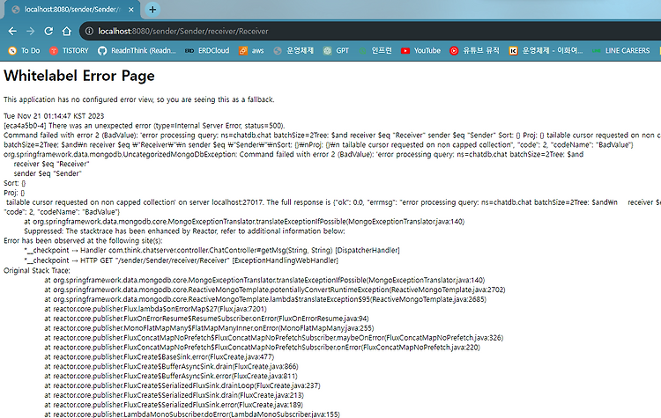Click the LINE CAREERS favicon
661x418 pixels.
point(596,50)
